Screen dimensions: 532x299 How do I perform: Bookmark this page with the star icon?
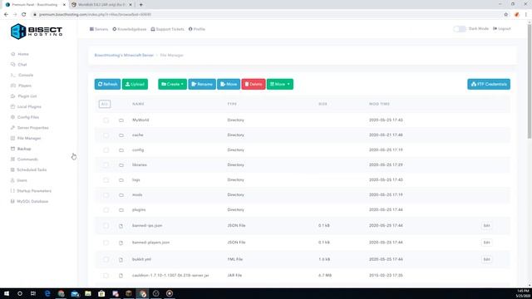point(506,15)
